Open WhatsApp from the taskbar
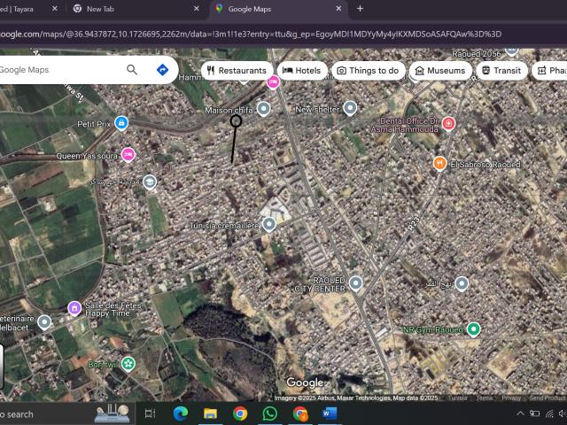Image resolution: width=567 pixels, height=425 pixels. 270,413
